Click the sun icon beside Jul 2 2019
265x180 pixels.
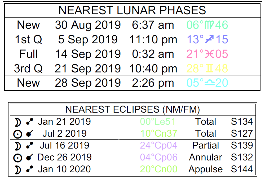pos(18,134)
